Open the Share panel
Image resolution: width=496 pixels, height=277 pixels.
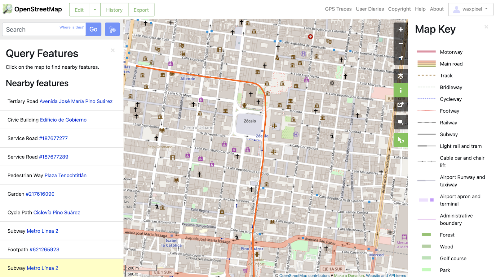401,104
